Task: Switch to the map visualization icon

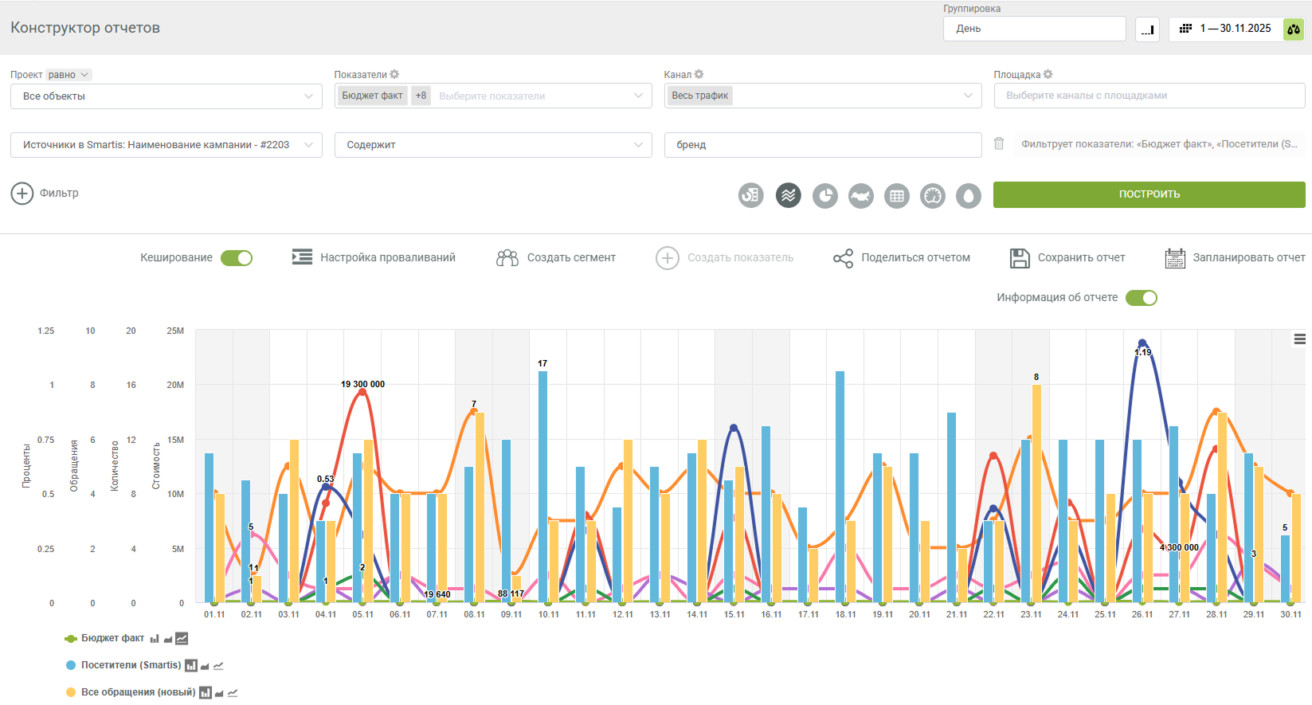Action: tap(861, 195)
